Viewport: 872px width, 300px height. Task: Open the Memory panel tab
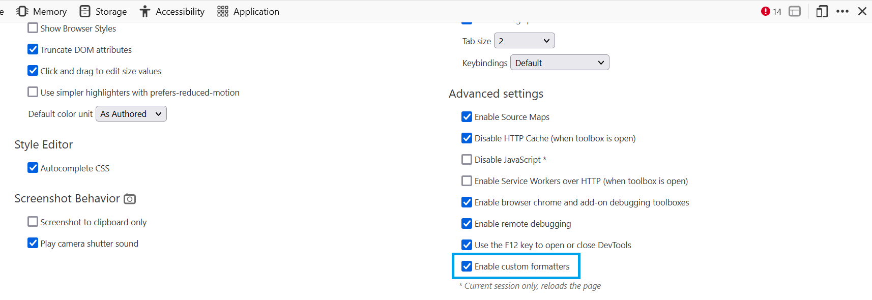42,11
